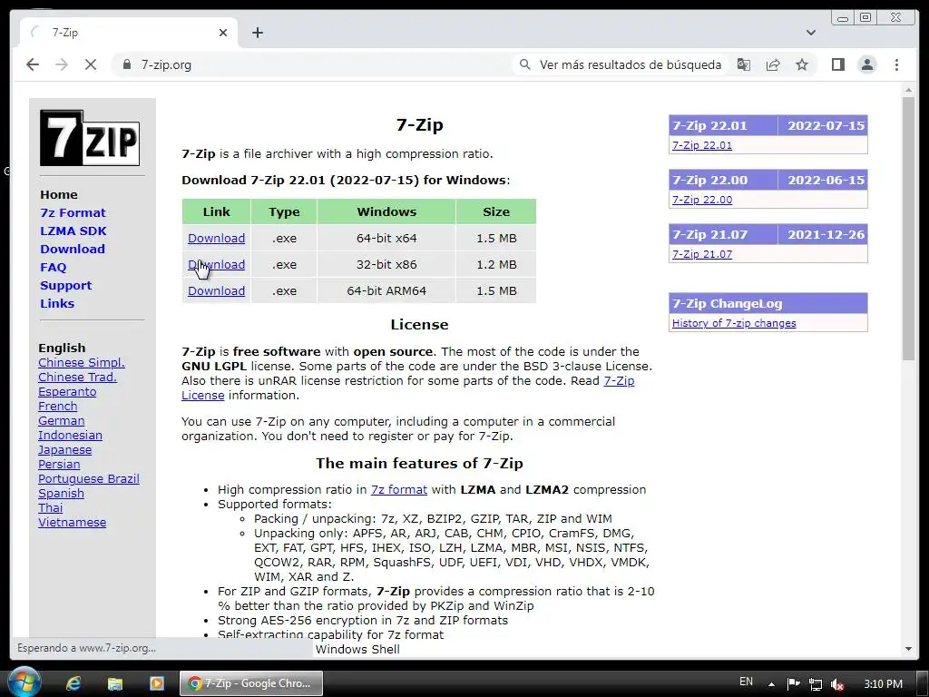Screen dimensions: 929x697
Task: Open the Windows Start button
Action: [24, 682]
